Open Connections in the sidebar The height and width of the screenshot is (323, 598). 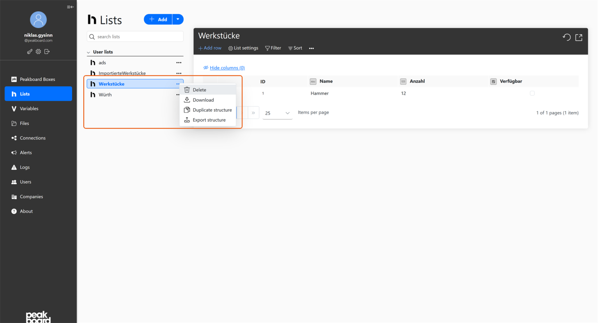32,138
